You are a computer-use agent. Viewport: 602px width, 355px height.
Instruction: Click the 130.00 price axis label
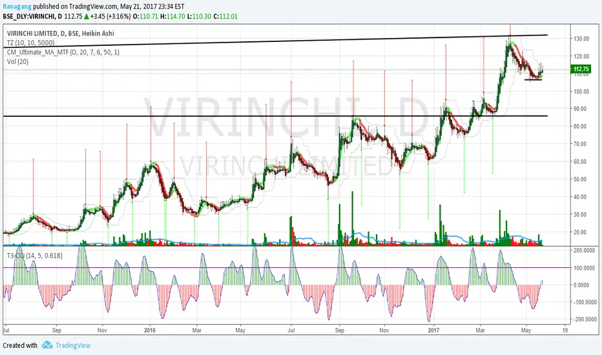(581, 39)
